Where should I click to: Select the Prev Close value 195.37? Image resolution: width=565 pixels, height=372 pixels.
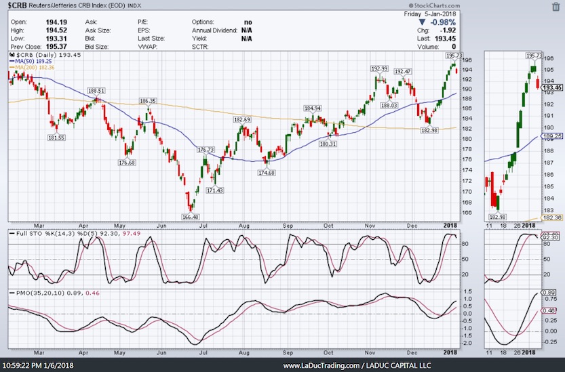[x=56, y=47]
